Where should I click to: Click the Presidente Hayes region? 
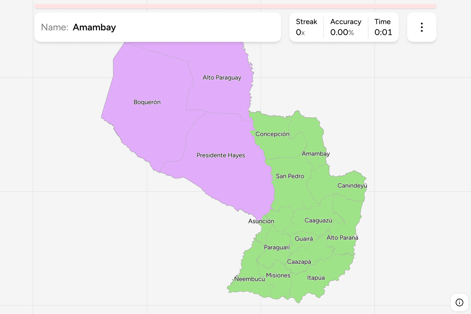point(221,155)
